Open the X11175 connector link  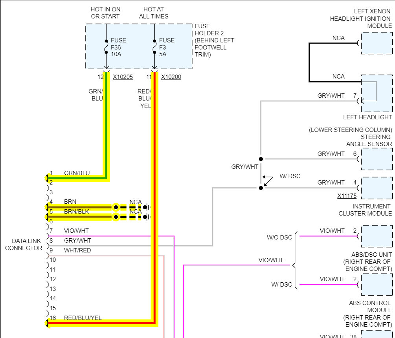coord(347,196)
